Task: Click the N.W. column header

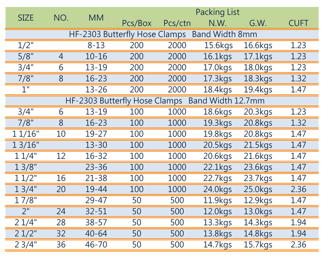Action: pyautogui.click(x=218, y=23)
